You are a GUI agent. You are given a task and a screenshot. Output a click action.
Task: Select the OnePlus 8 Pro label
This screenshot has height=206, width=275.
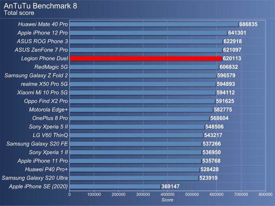tap(50, 118)
